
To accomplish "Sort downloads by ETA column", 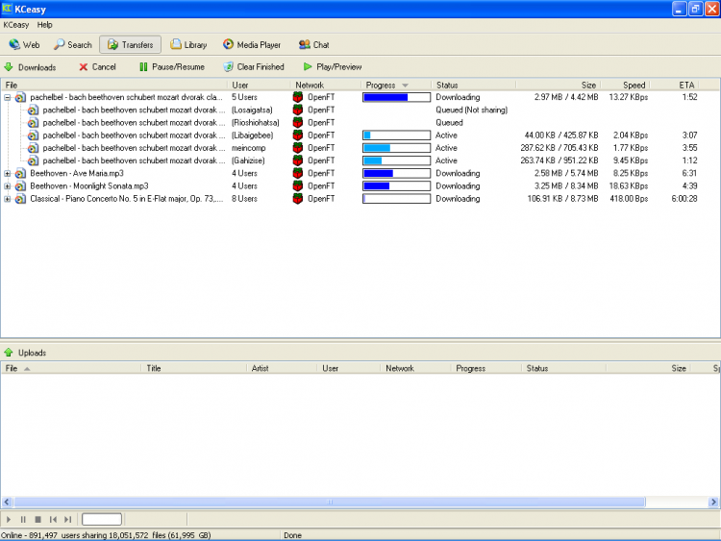I will click(x=675, y=85).
